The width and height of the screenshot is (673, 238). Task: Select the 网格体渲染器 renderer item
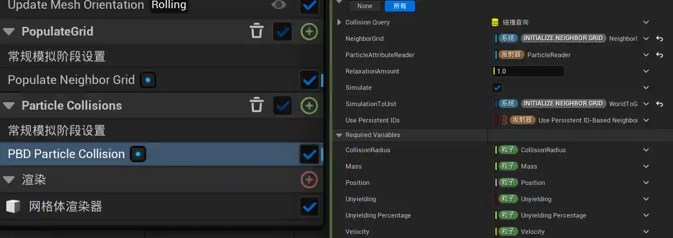coord(65,206)
